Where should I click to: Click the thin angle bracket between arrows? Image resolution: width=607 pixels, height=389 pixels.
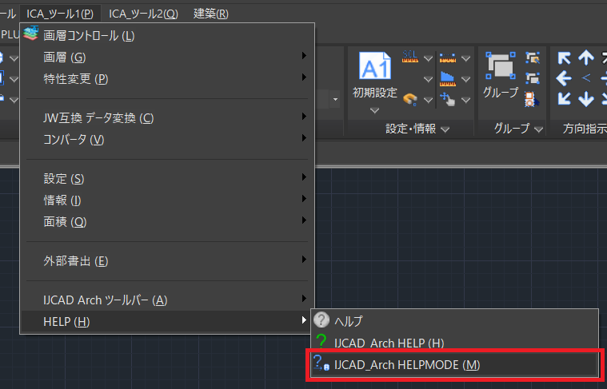586,78
